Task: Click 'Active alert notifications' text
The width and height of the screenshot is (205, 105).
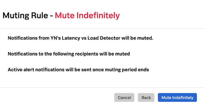Action: tap(36, 70)
